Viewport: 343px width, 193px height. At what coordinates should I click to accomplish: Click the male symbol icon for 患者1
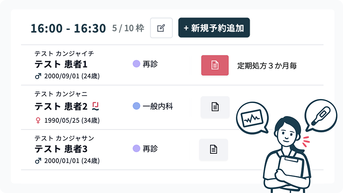38,76
